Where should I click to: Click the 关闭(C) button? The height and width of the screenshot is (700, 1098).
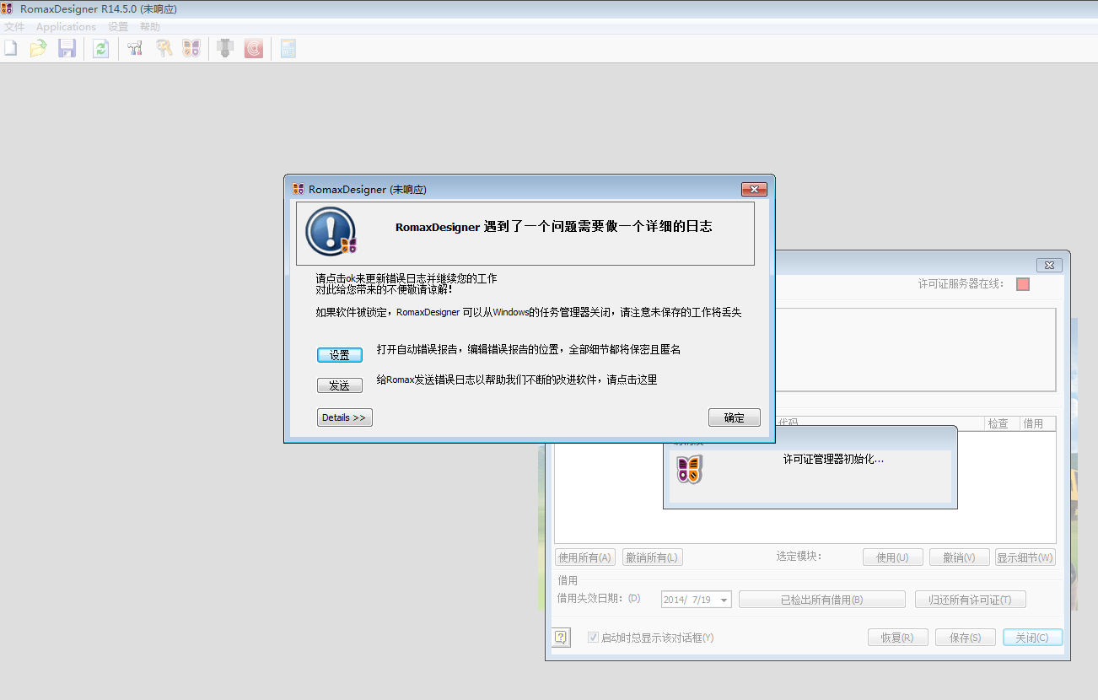pos(1033,638)
